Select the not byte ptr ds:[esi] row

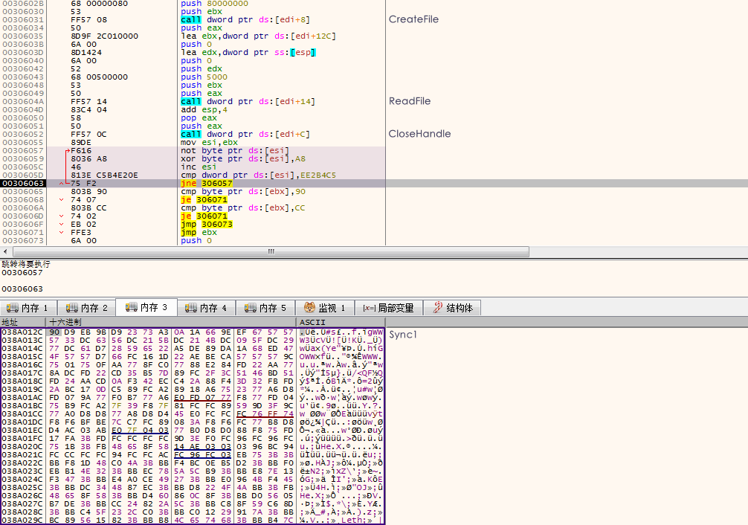click(x=235, y=150)
